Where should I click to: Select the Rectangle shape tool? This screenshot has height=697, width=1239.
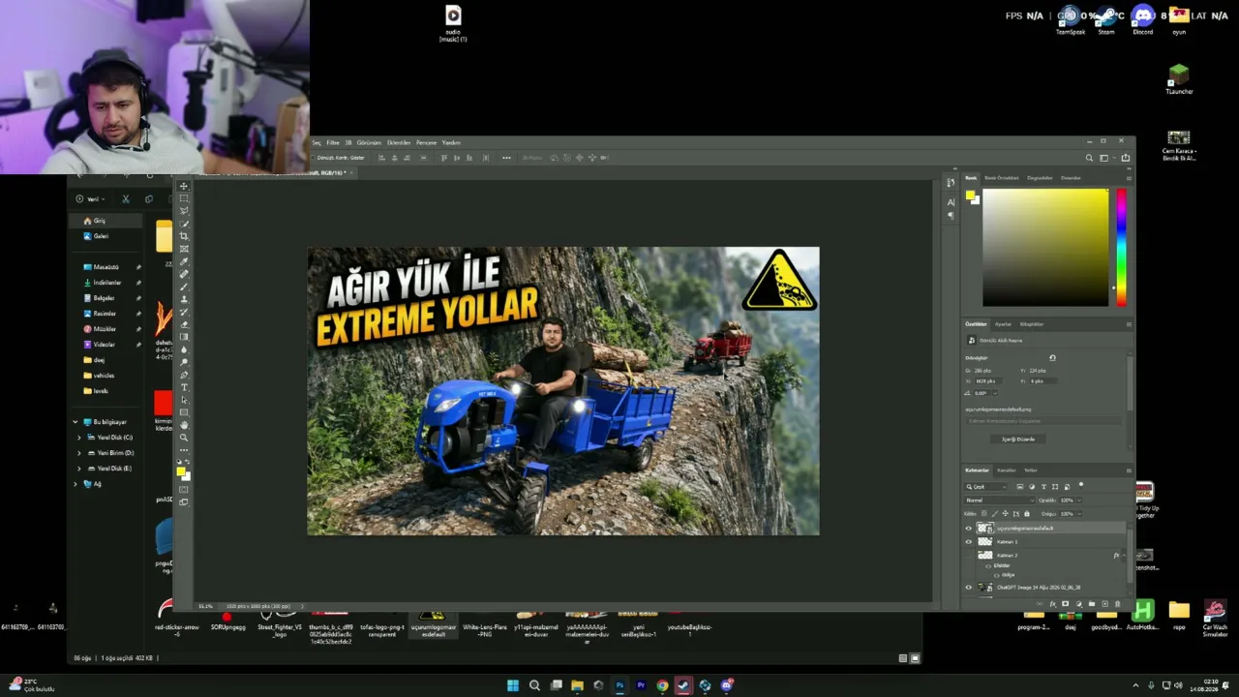[184, 412]
